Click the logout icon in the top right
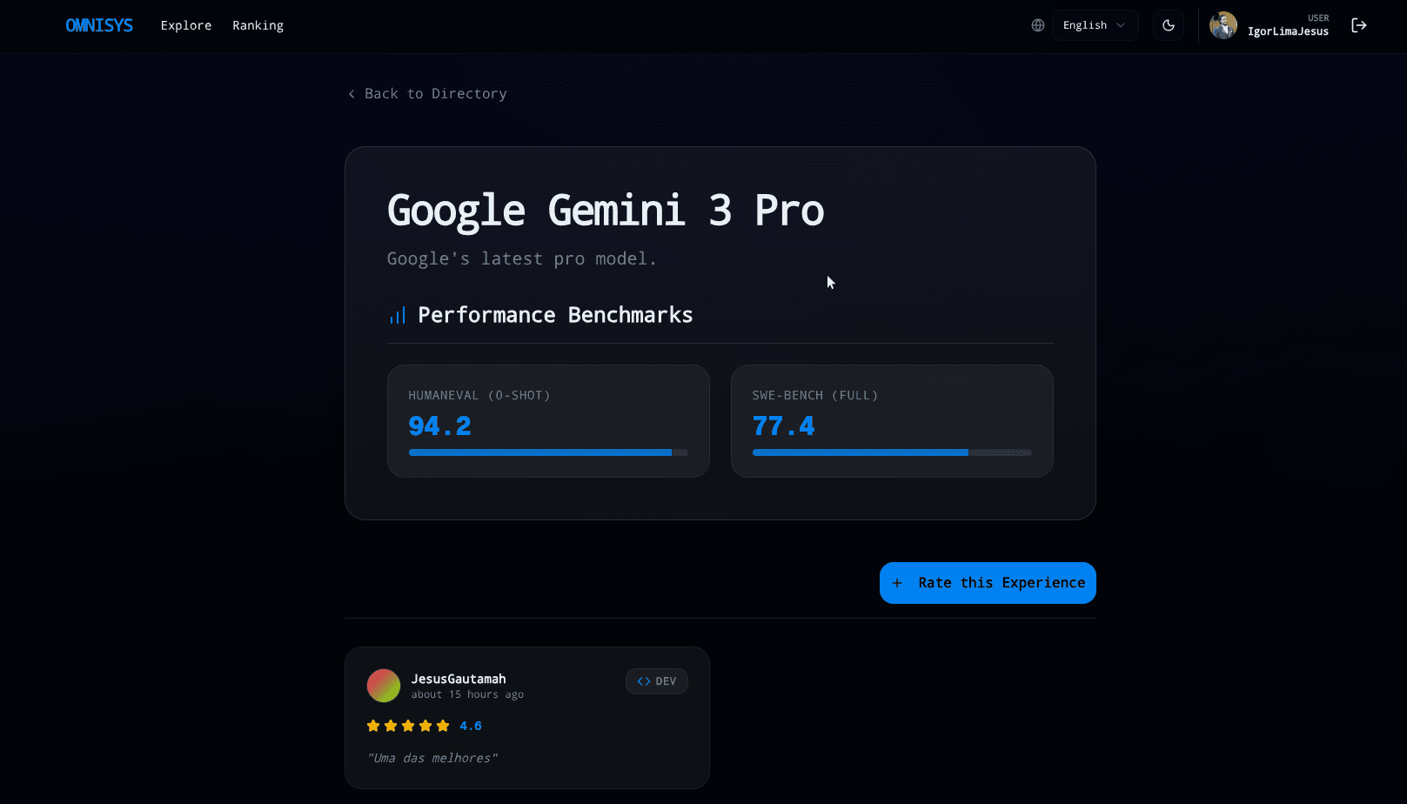1407x804 pixels. (x=1359, y=25)
